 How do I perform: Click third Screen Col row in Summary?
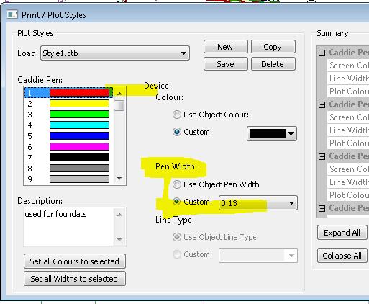(x=348, y=169)
